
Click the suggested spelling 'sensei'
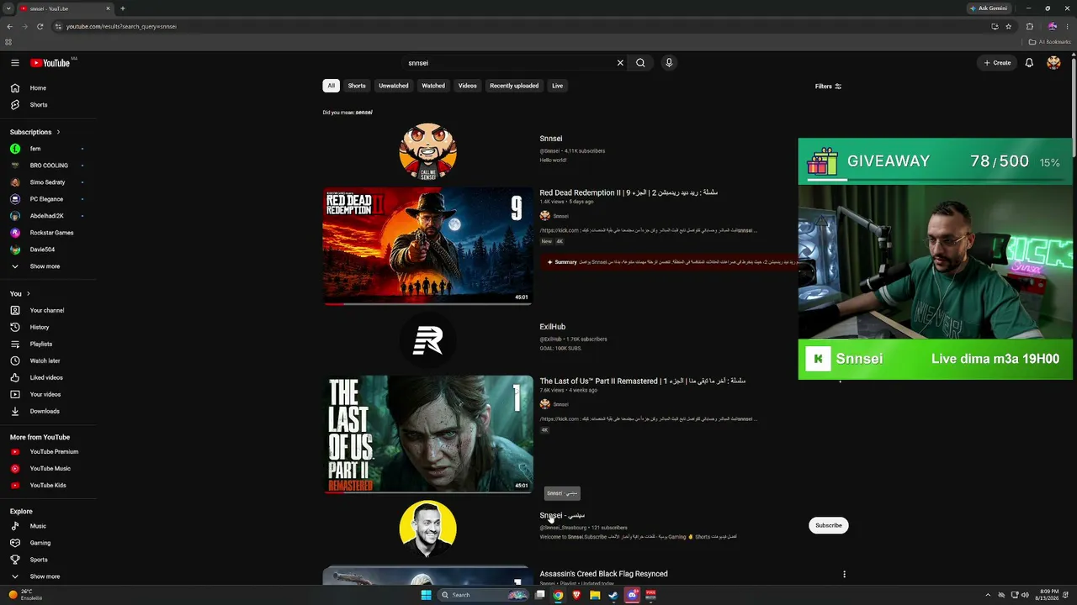[x=363, y=113]
